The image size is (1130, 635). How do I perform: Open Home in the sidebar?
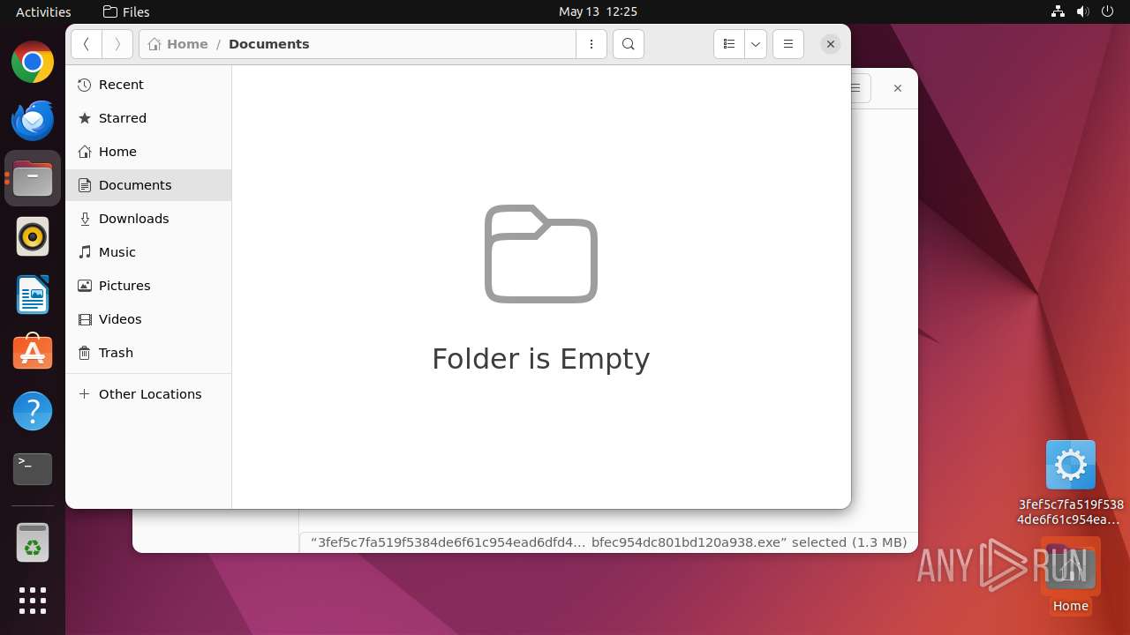pyautogui.click(x=148, y=152)
